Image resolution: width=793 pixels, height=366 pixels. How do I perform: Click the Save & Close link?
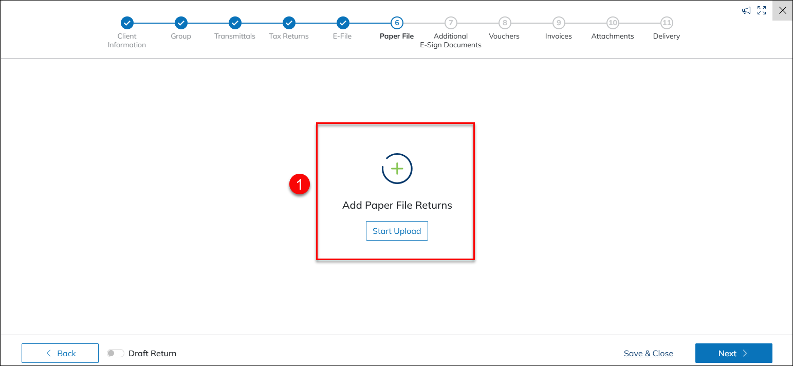(x=648, y=353)
